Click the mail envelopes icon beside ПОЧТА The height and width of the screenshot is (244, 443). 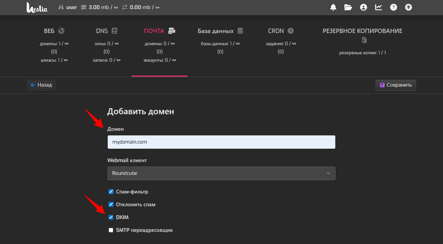point(172,31)
